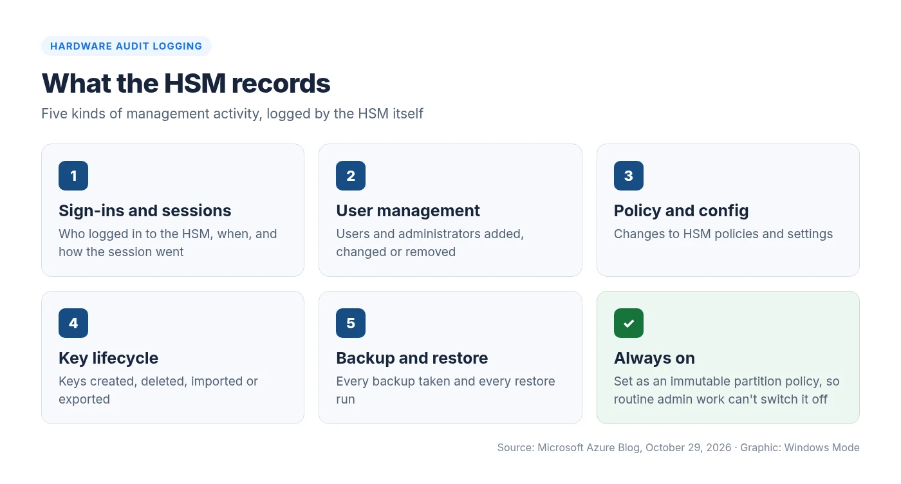Viewport: 901px width, 484px height.
Task: Click the number 2 badge icon
Action: [351, 176]
